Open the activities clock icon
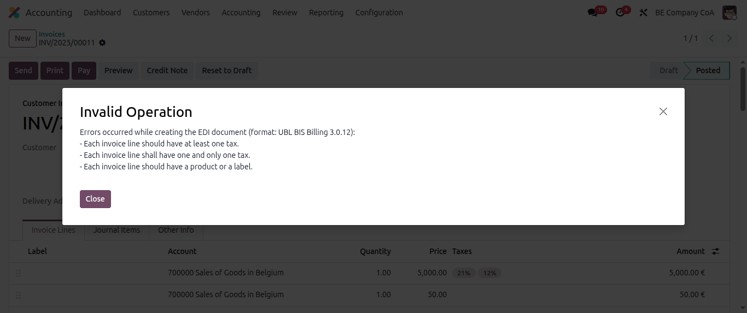 click(x=620, y=13)
